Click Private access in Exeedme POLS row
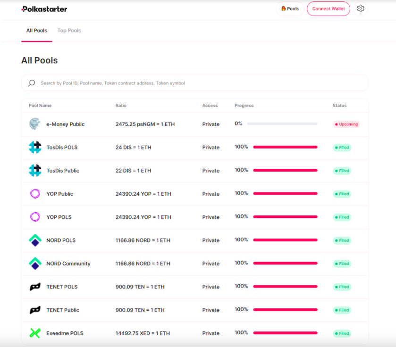This screenshot has height=347, width=396. (211, 333)
